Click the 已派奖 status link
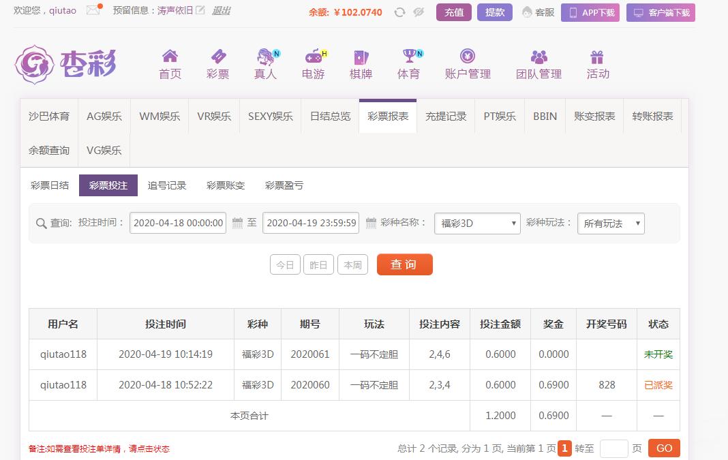 (x=658, y=385)
